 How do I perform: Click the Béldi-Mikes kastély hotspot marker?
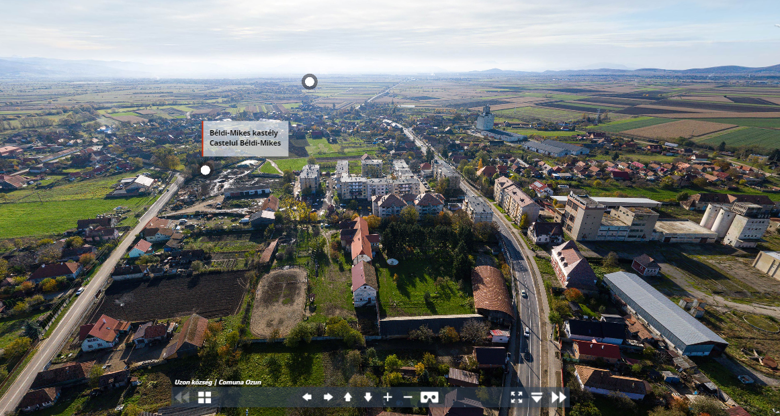(206, 170)
